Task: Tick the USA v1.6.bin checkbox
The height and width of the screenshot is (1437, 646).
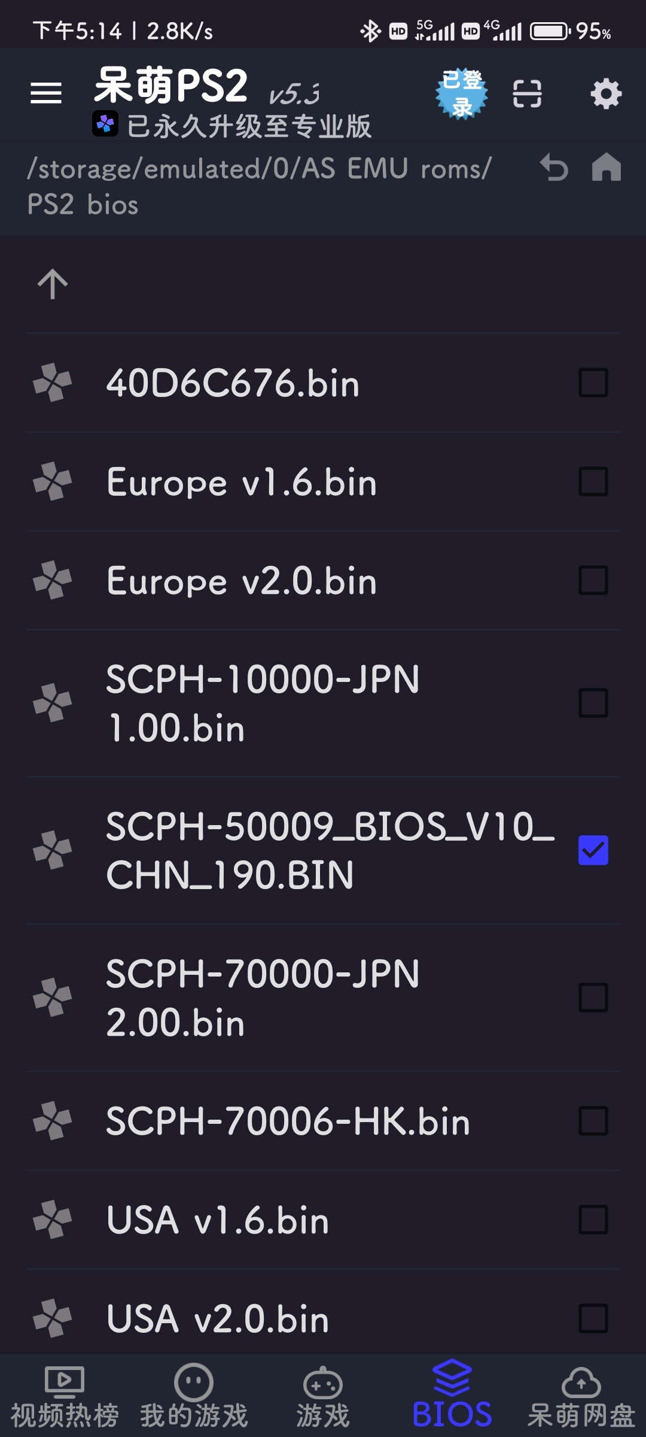Action: pyautogui.click(x=593, y=1220)
